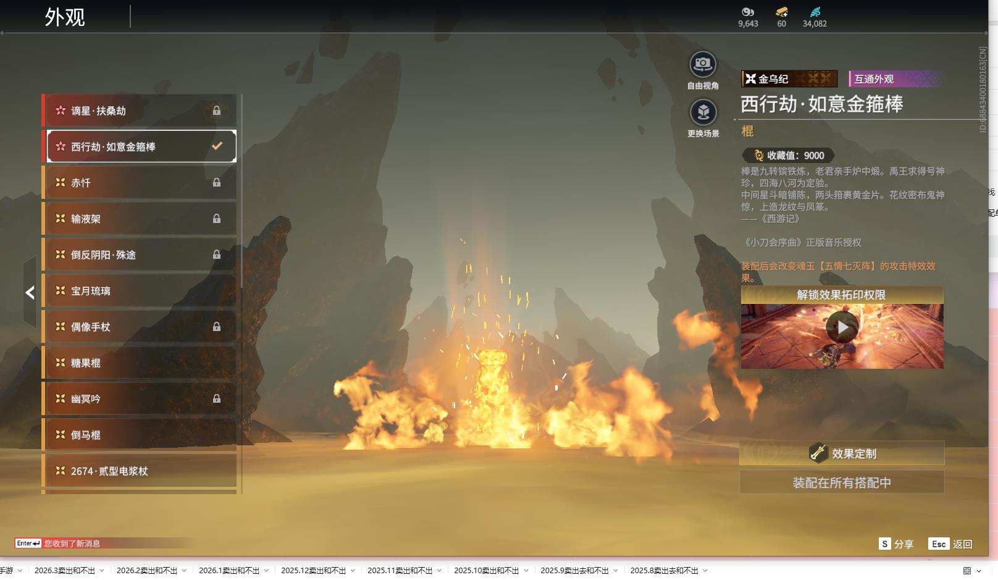Viewport: 998px width, 580px height.
Task: Open dropdown arrow beside 2025.12卖出和不出 tab
Action: [x=353, y=571]
